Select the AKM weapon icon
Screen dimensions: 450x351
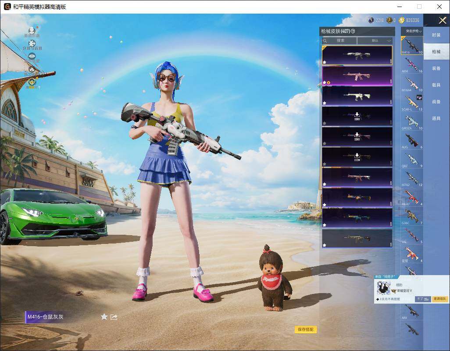click(x=412, y=64)
